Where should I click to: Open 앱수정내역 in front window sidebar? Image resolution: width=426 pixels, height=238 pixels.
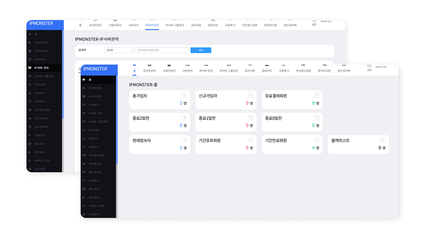(99, 172)
